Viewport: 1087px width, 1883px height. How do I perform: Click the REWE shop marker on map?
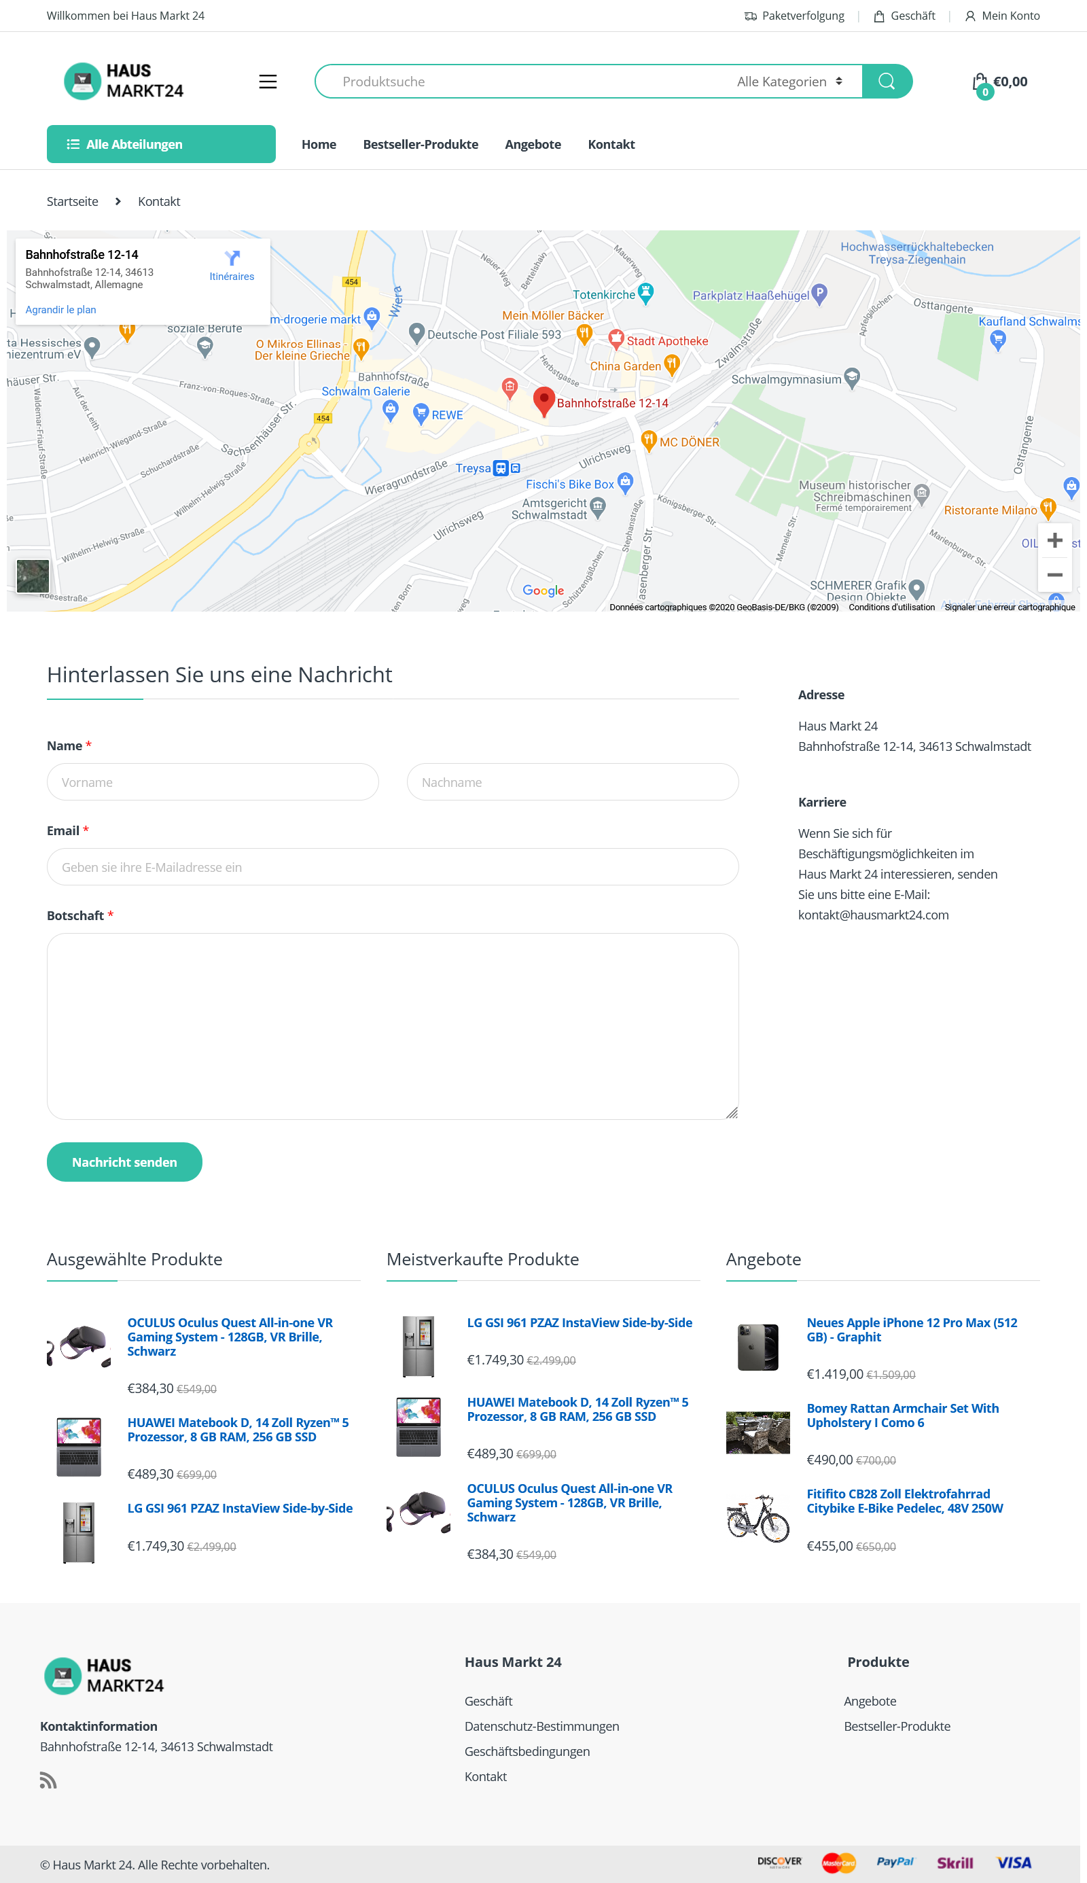point(421,414)
